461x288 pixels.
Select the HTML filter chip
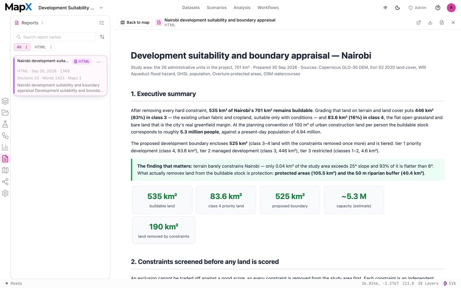click(x=43, y=47)
